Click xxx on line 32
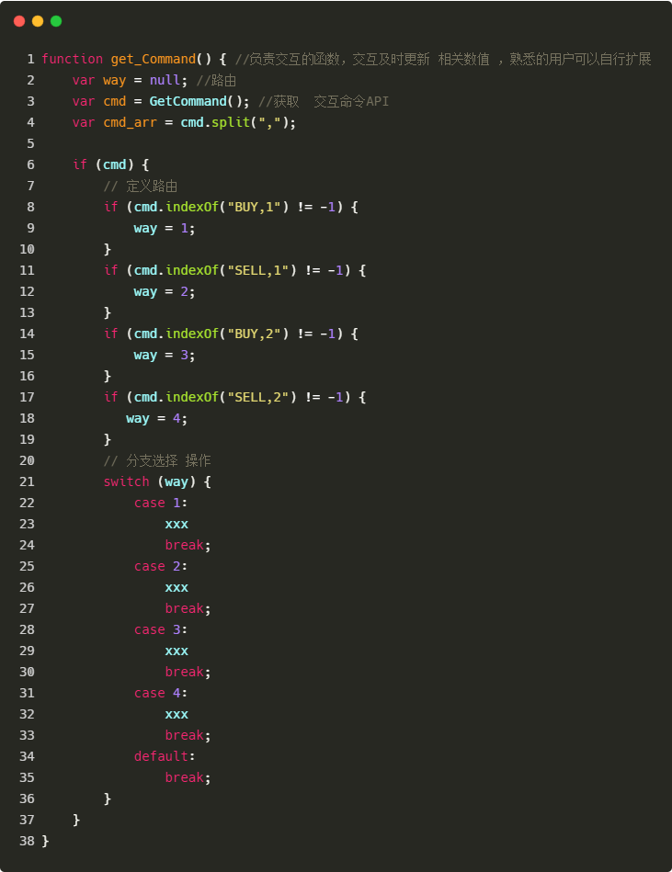672x872 pixels. pyautogui.click(x=177, y=714)
